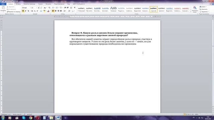Click the media player taskbar icon
The width and height of the screenshot is (214, 120).
click(x=10, y=118)
